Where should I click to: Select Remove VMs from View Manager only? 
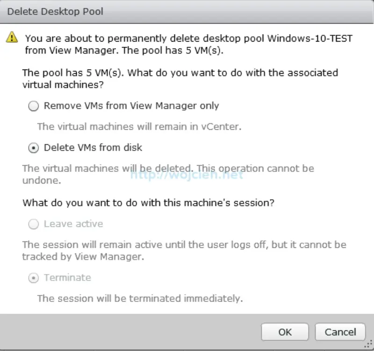(x=33, y=106)
